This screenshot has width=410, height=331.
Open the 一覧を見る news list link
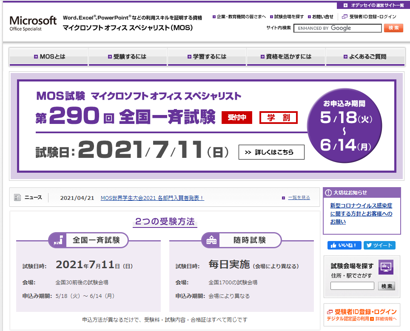click(x=299, y=198)
